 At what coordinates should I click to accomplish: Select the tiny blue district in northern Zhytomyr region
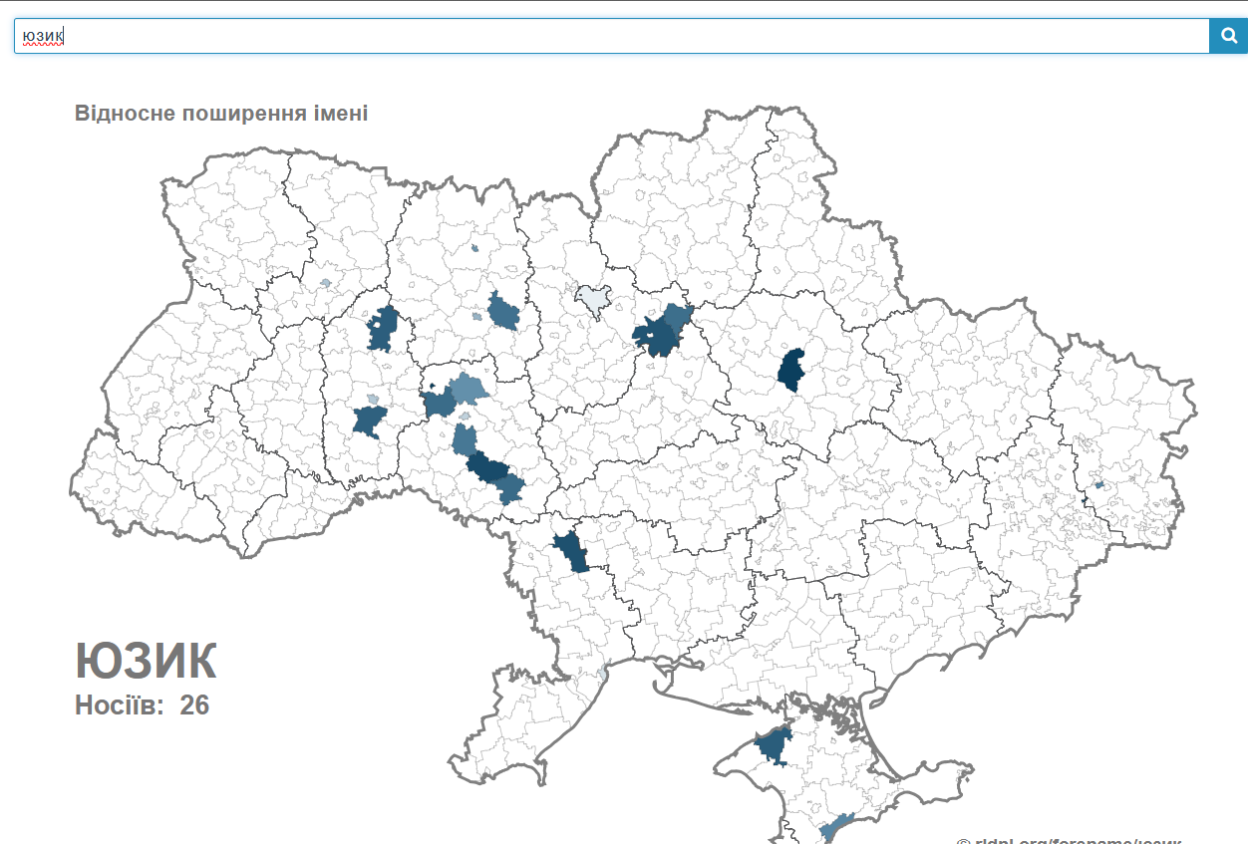(475, 248)
